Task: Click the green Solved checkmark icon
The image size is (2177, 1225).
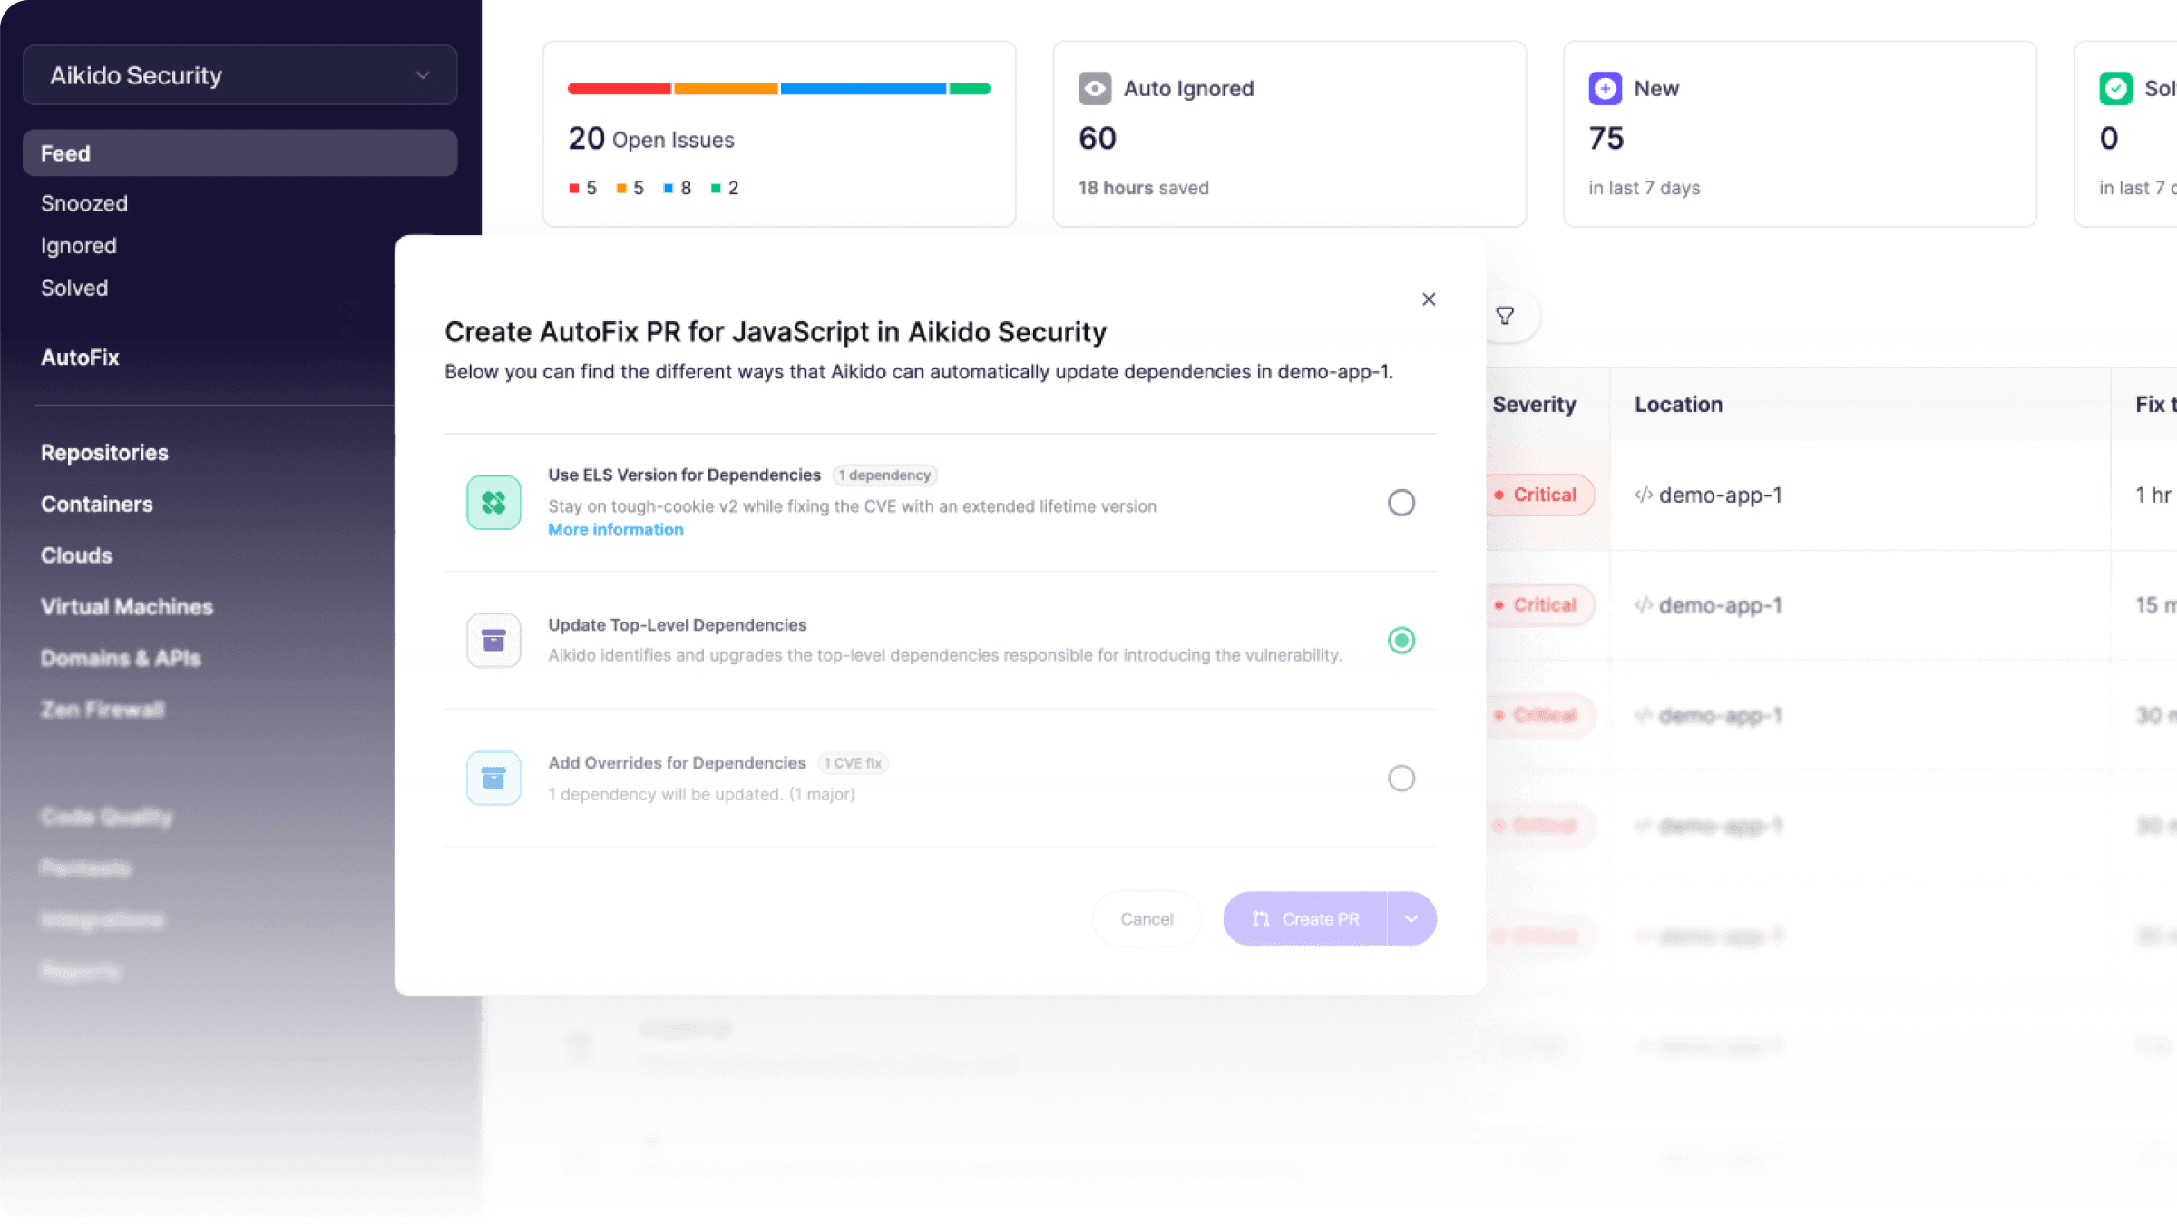Action: [x=2115, y=89]
